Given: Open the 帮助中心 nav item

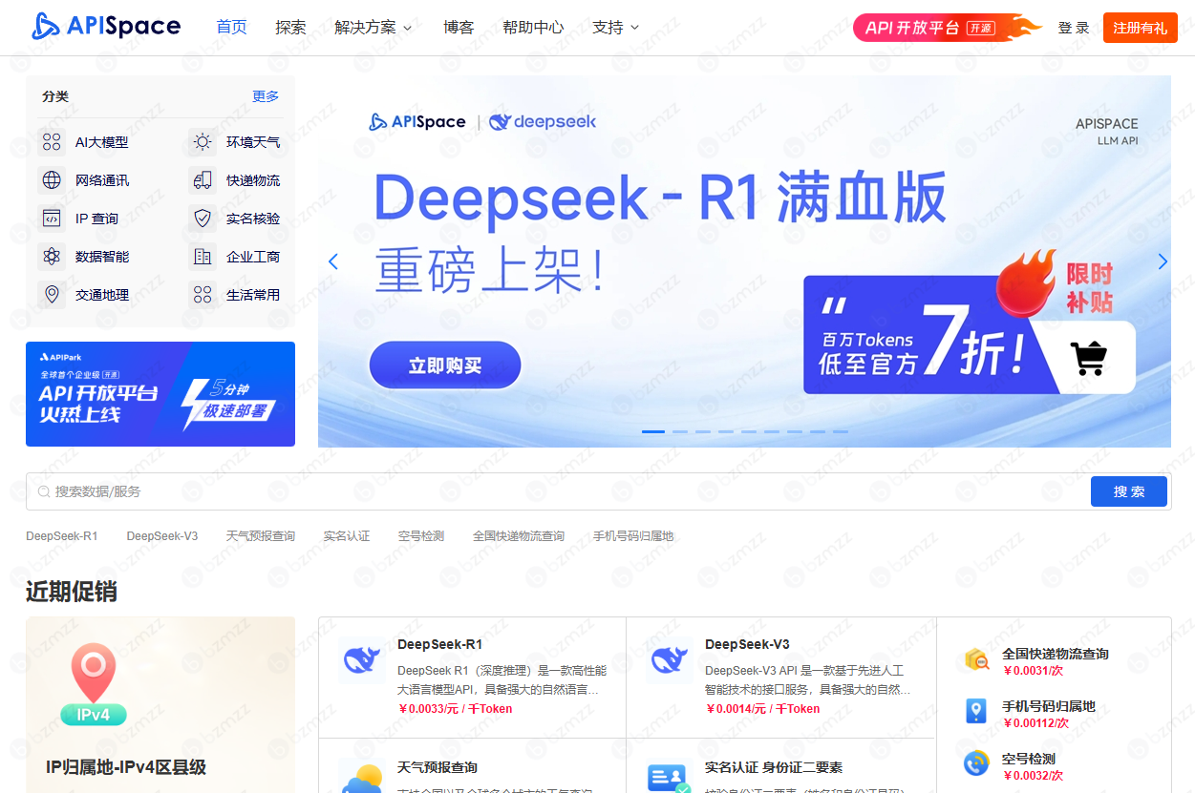Looking at the screenshot, I should (x=533, y=28).
